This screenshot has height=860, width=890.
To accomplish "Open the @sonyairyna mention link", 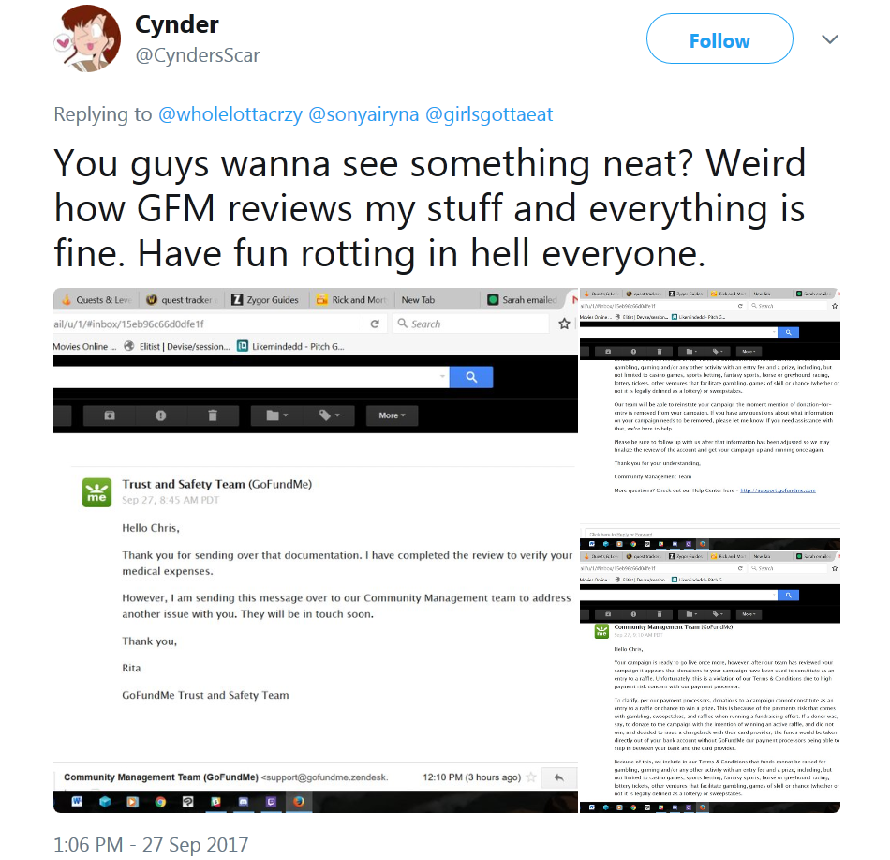I will point(363,114).
